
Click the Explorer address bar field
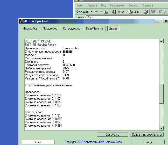[127, 17]
